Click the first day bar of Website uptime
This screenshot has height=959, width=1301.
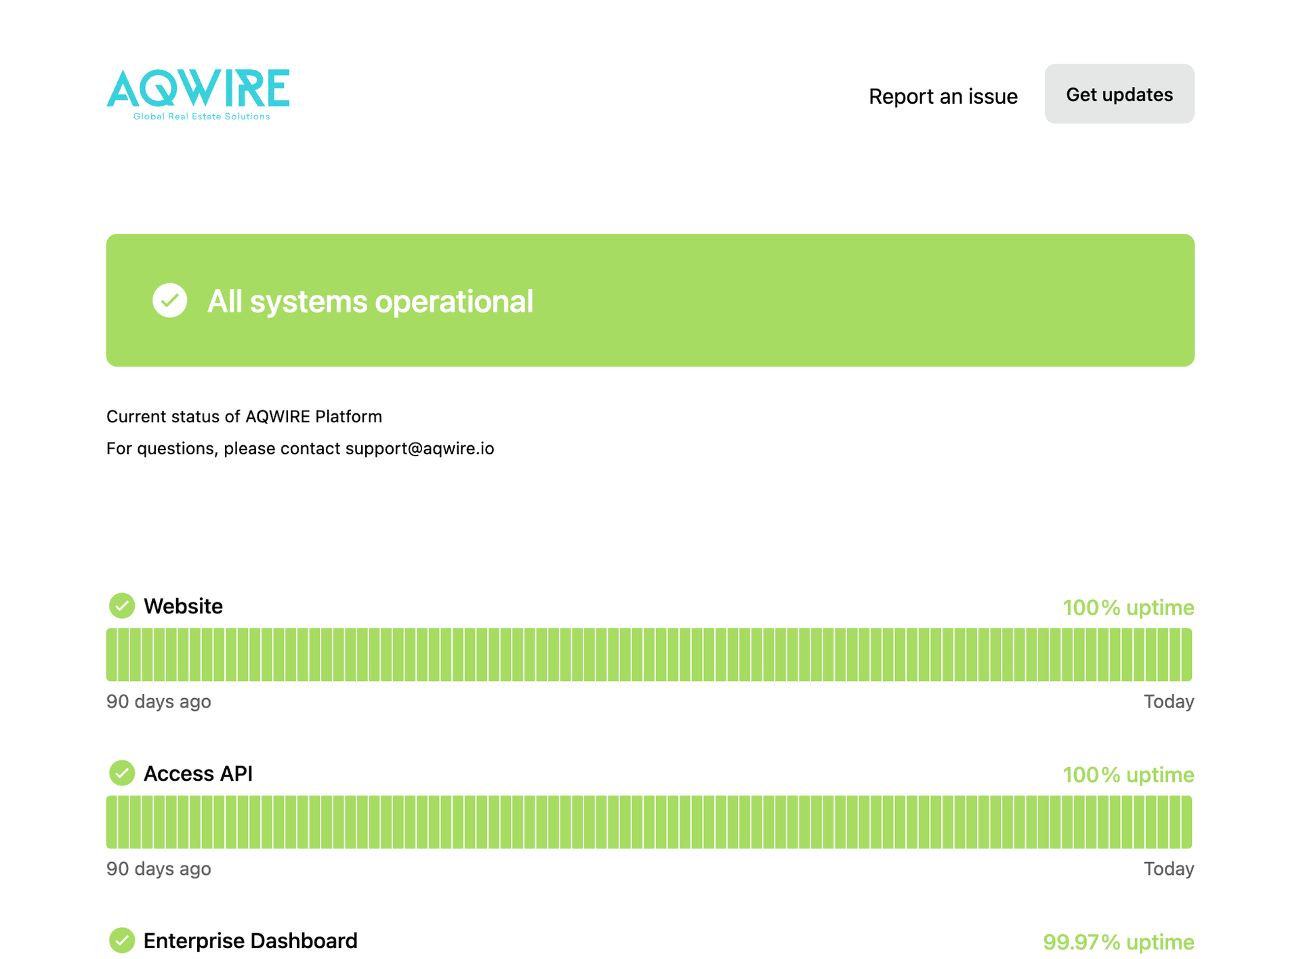(x=111, y=655)
